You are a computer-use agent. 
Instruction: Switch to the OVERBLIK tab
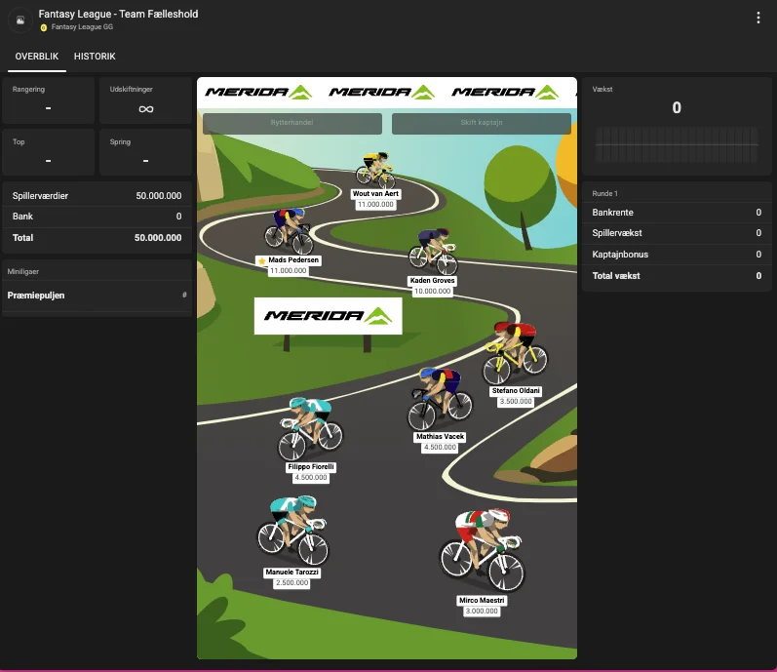click(x=37, y=57)
